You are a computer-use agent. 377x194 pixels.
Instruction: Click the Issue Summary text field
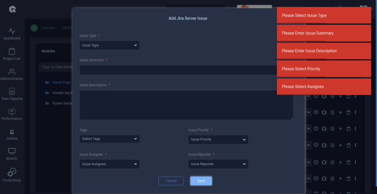point(178,70)
